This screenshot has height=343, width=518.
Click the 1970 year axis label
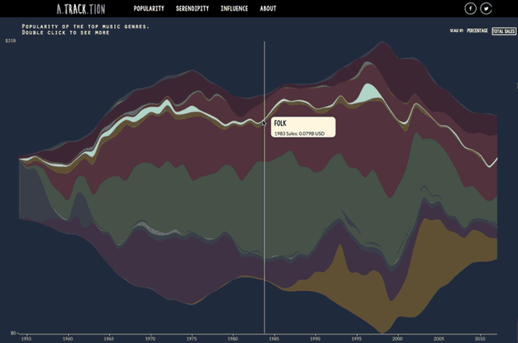pos(150,339)
